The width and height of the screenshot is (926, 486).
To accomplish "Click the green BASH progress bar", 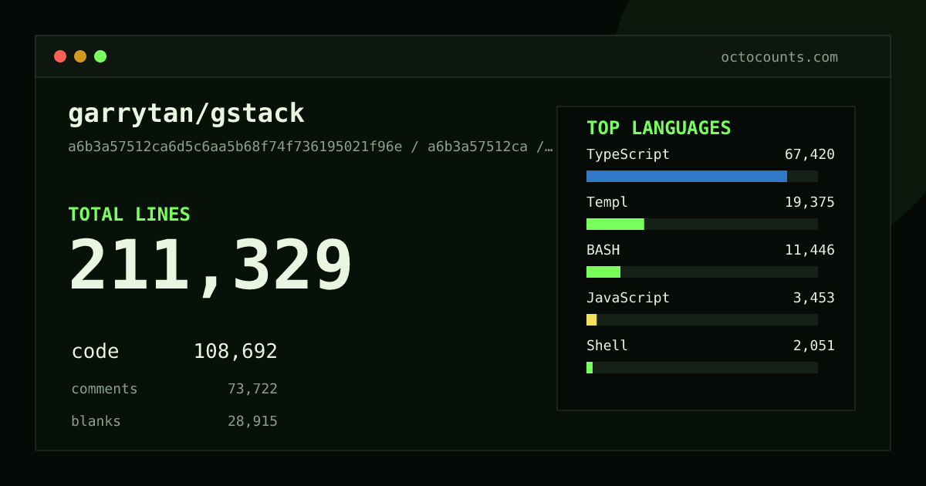I will pos(603,272).
